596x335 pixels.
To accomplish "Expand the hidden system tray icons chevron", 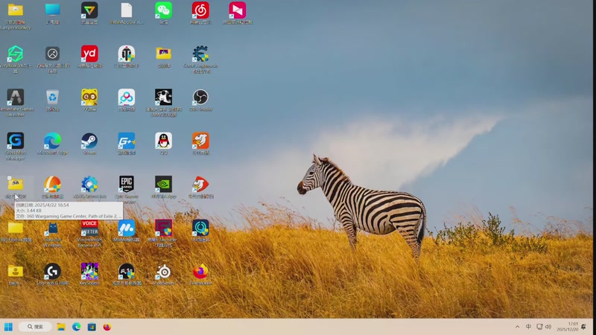I will [x=517, y=327].
